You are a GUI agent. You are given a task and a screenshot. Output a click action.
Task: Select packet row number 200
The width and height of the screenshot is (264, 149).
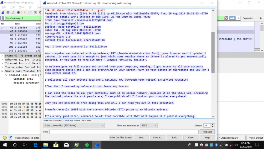point(21,47)
